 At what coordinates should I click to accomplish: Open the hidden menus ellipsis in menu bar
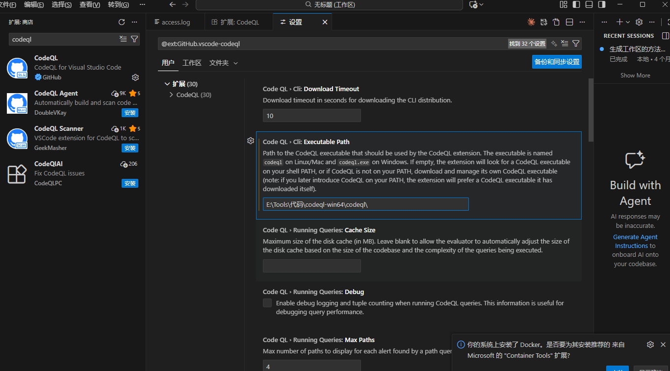[142, 4]
